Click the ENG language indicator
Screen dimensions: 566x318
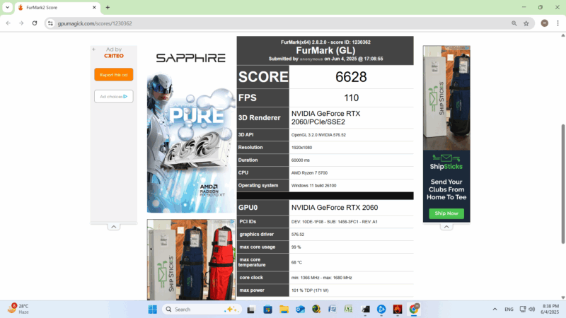pos(509,310)
